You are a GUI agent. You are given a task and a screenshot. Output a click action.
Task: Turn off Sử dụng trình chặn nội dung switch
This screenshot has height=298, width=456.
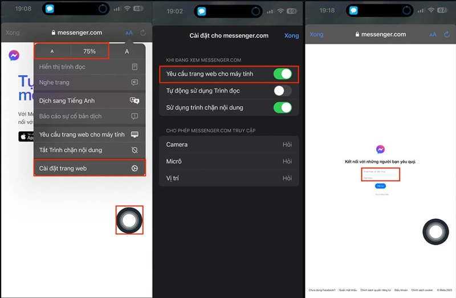pos(282,108)
